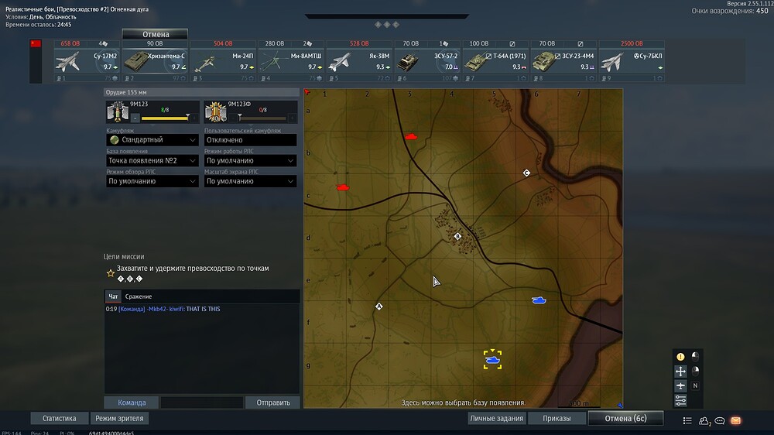Click the Команда chat channel button
Viewport: 774px width, 435px height.
(x=132, y=402)
